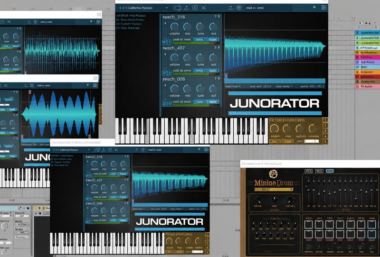Select 02: Mod Wheel Poetry in large Junorator list
Image resolution: width=380 pixels, height=257 pixels.
point(130,20)
